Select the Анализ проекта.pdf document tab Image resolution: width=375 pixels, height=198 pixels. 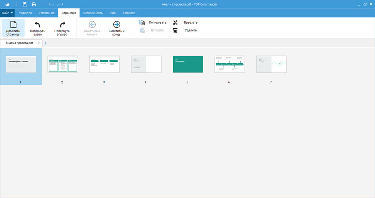19,43
